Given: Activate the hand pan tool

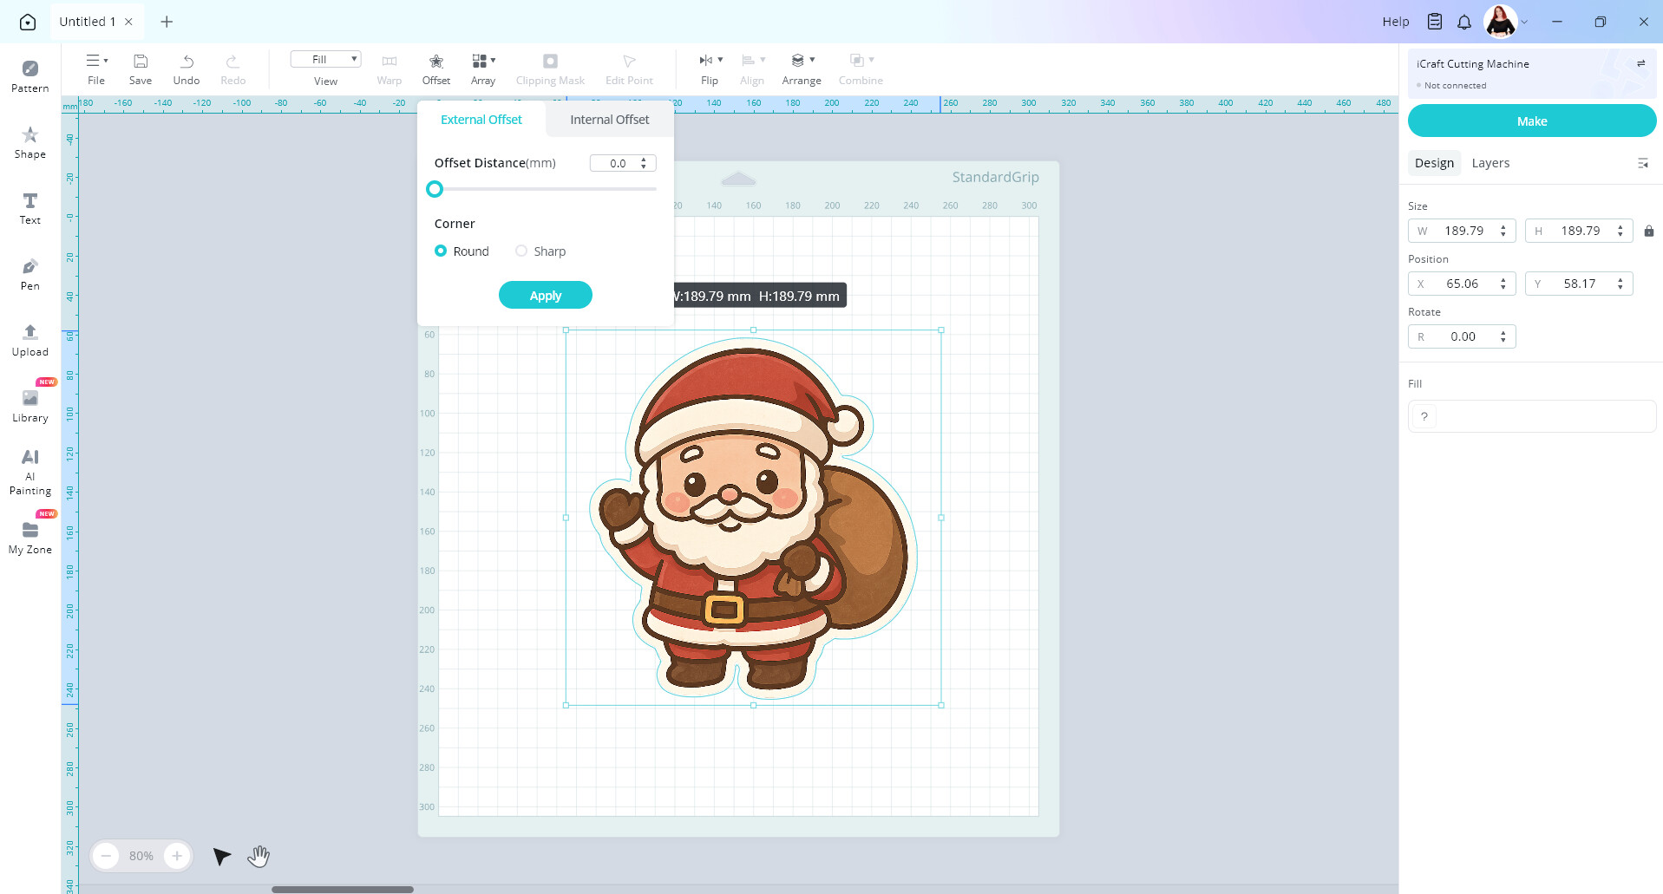Looking at the screenshot, I should click(x=259, y=856).
